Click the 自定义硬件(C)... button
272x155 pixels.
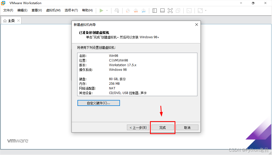(98, 103)
